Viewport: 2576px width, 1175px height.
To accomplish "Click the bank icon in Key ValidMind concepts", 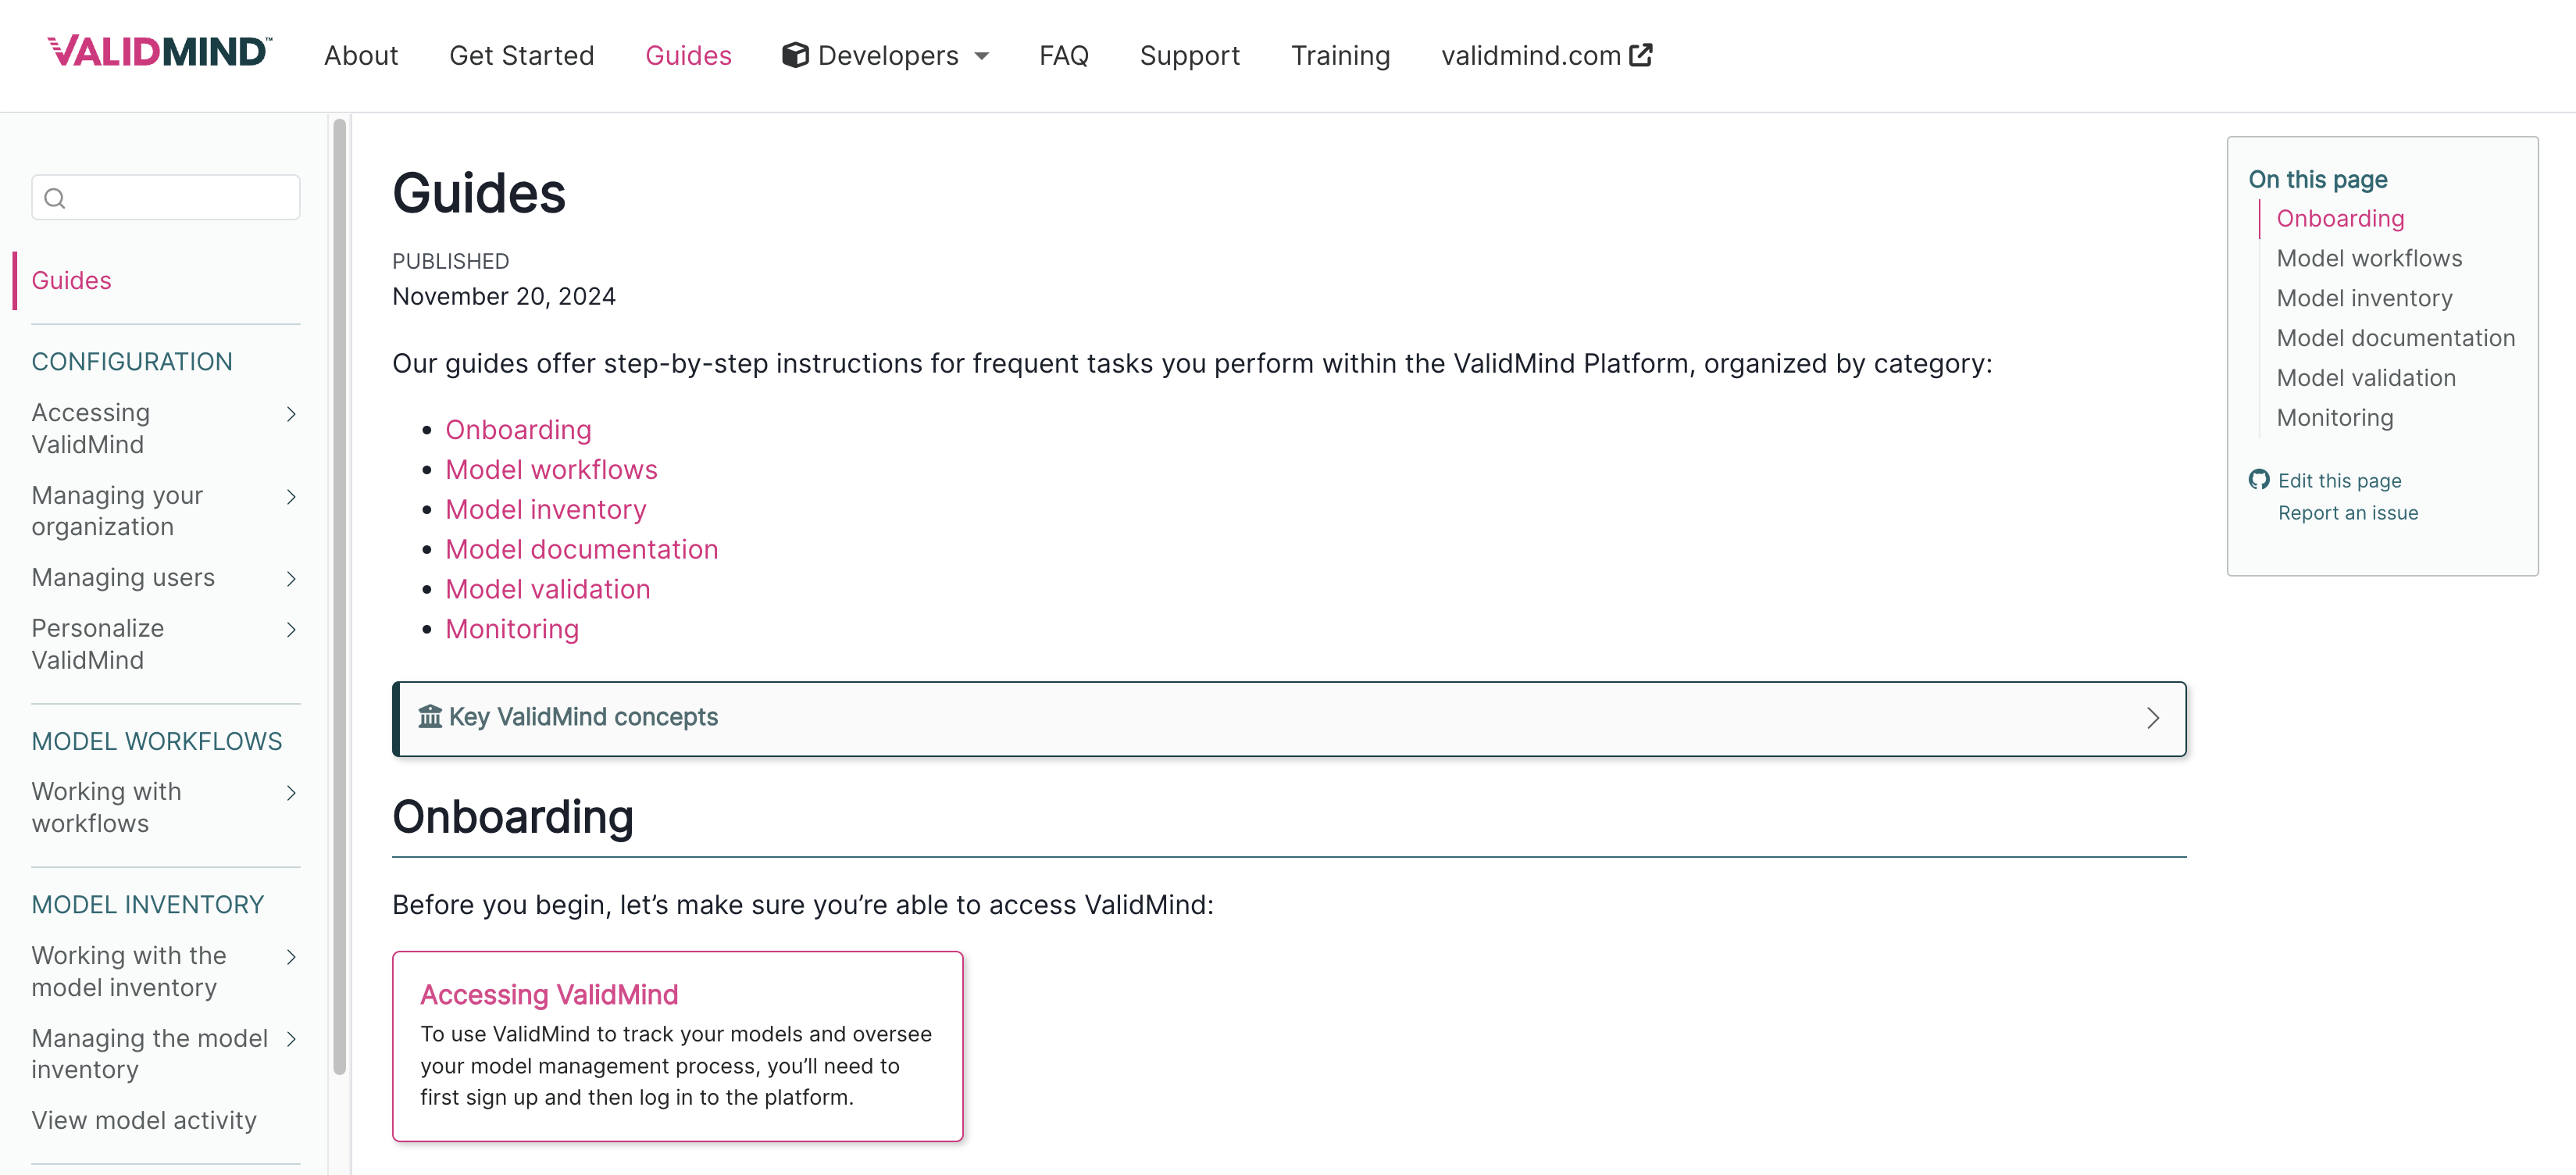I will [429, 717].
